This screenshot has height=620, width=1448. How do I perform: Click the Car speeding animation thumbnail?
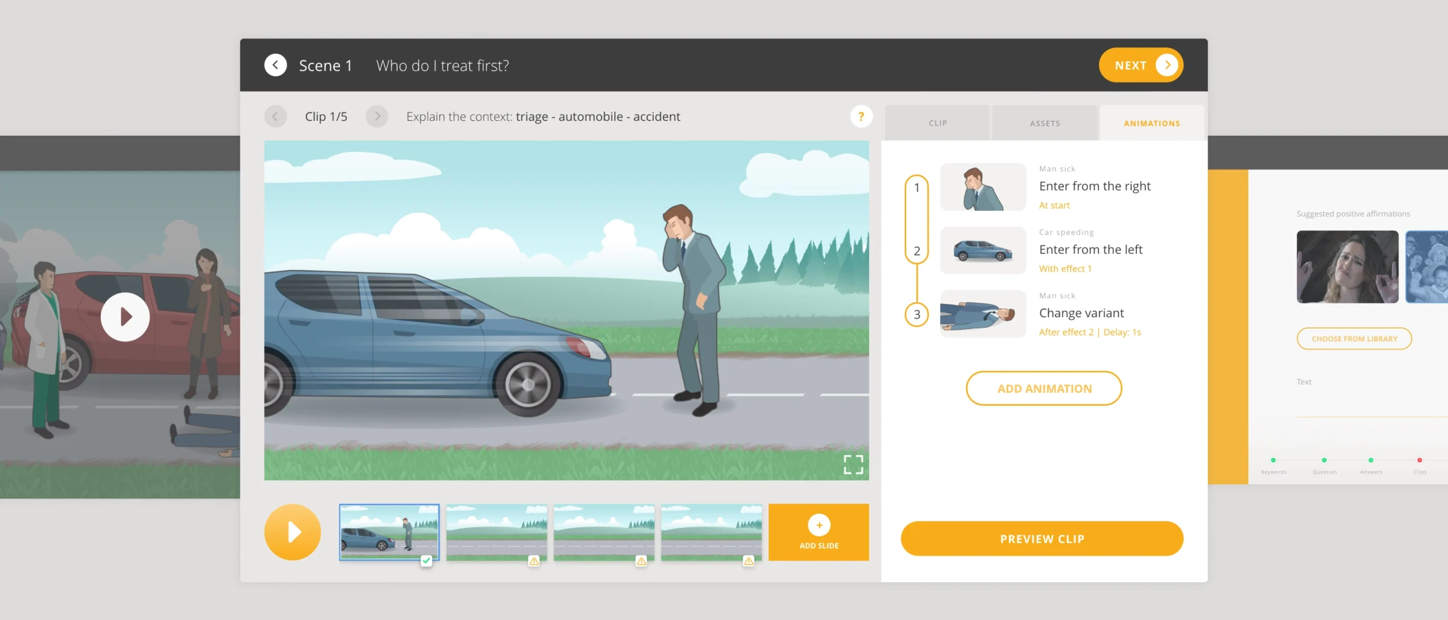(983, 250)
